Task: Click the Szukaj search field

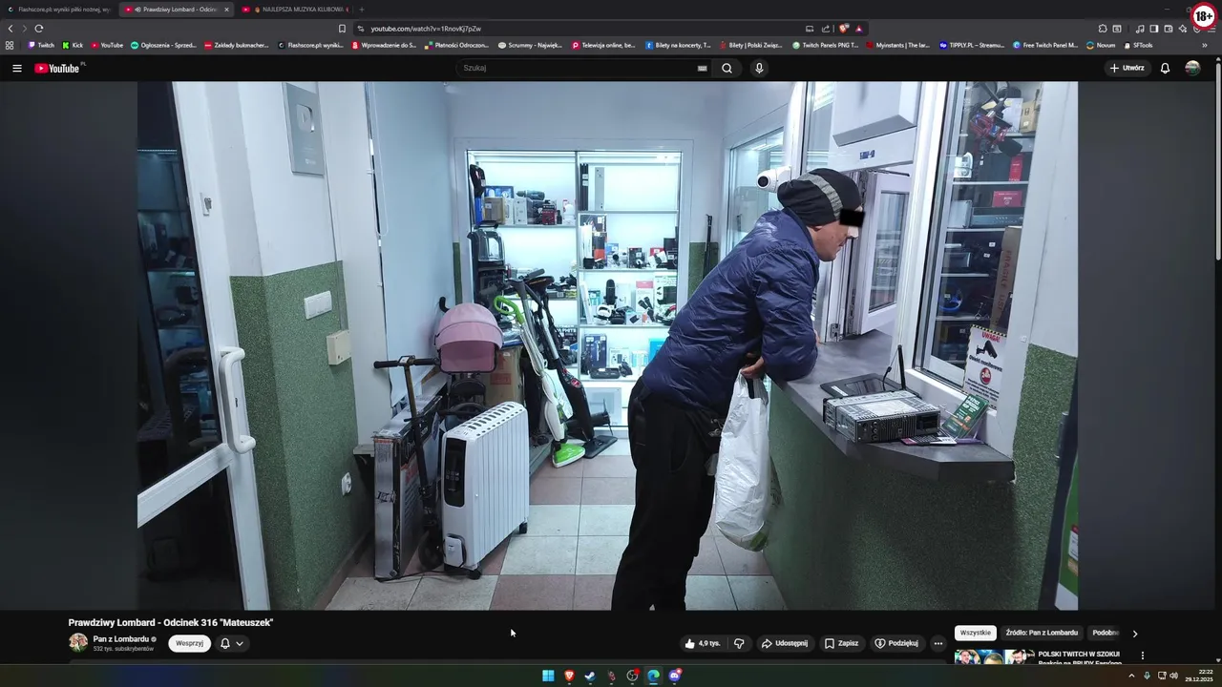Action: pos(578,68)
